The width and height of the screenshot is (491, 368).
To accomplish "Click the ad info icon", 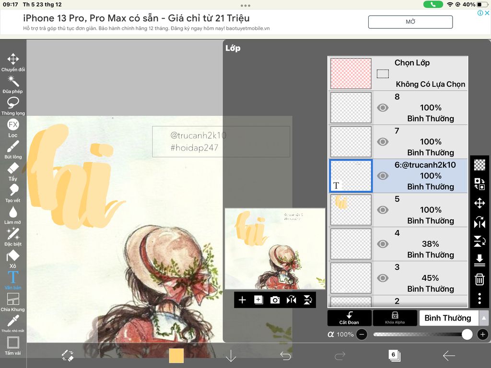I will click(480, 13).
